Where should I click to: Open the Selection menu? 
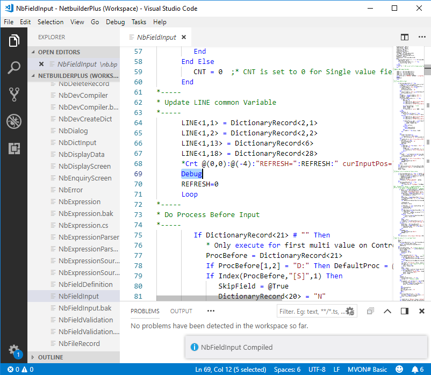point(51,22)
